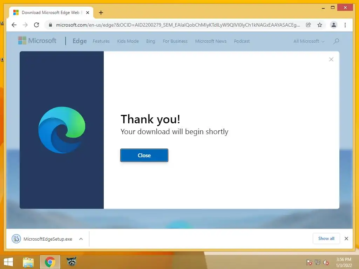The height and width of the screenshot is (269, 359).
Task: Click the Chrome taskbar icon
Action: click(x=50, y=262)
